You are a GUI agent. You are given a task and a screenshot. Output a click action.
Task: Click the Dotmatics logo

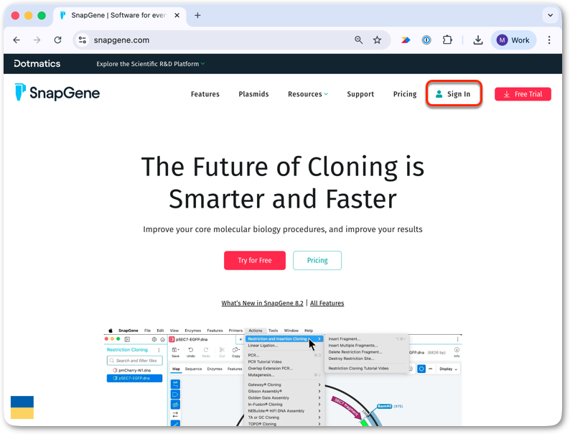pyautogui.click(x=37, y=64)
